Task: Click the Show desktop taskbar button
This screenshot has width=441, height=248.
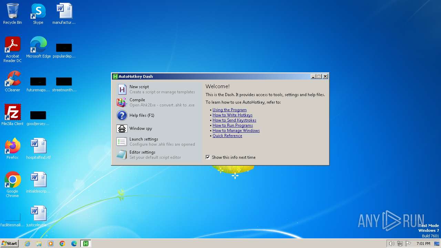Action: (x=437, y=244)
